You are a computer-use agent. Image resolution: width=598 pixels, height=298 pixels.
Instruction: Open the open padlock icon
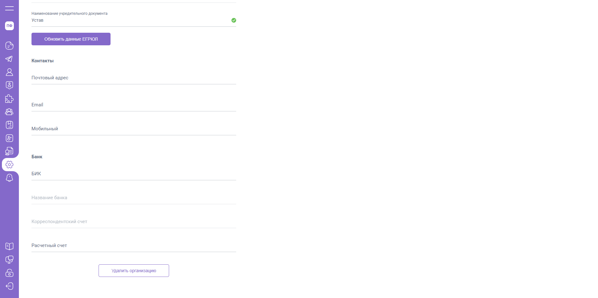9,273
